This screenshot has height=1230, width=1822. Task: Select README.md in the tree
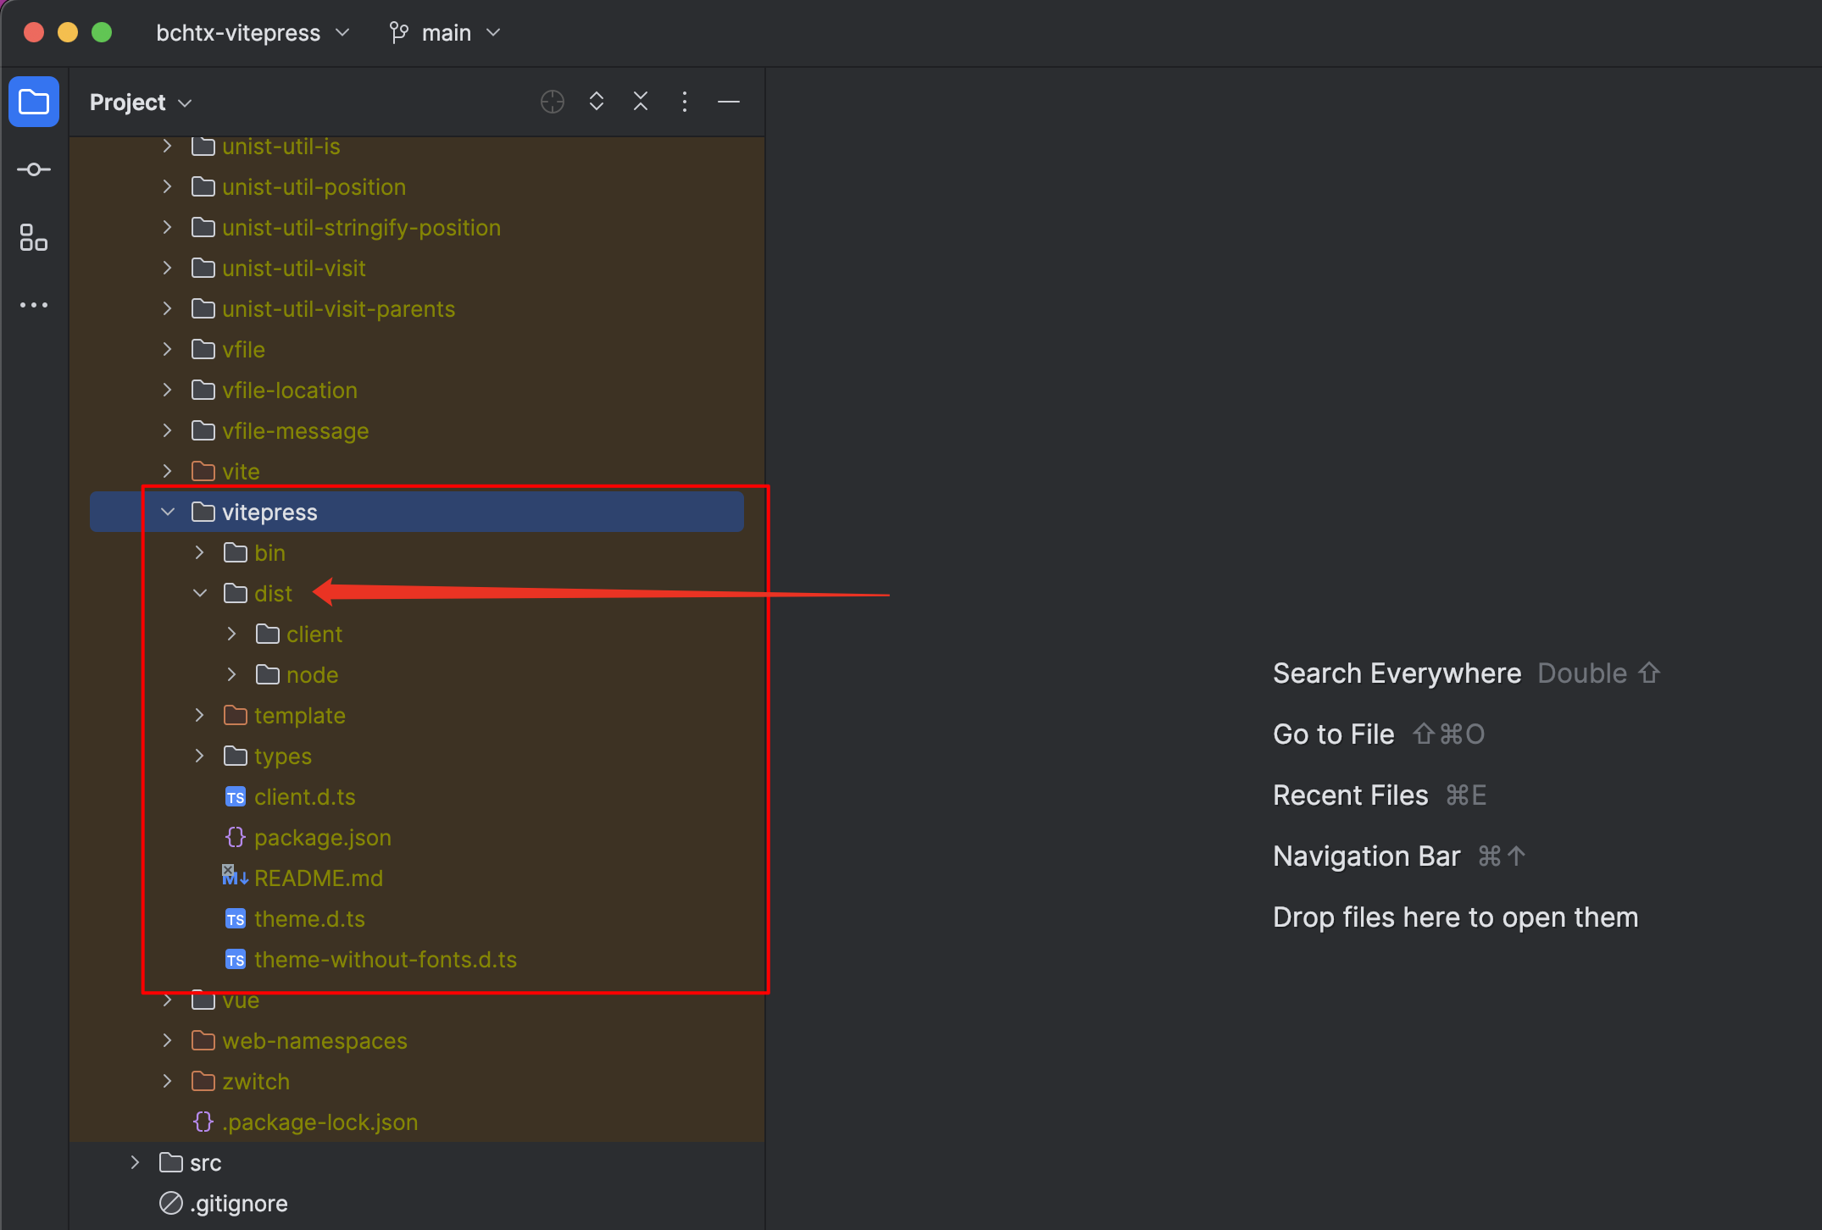tap(318, 878)
